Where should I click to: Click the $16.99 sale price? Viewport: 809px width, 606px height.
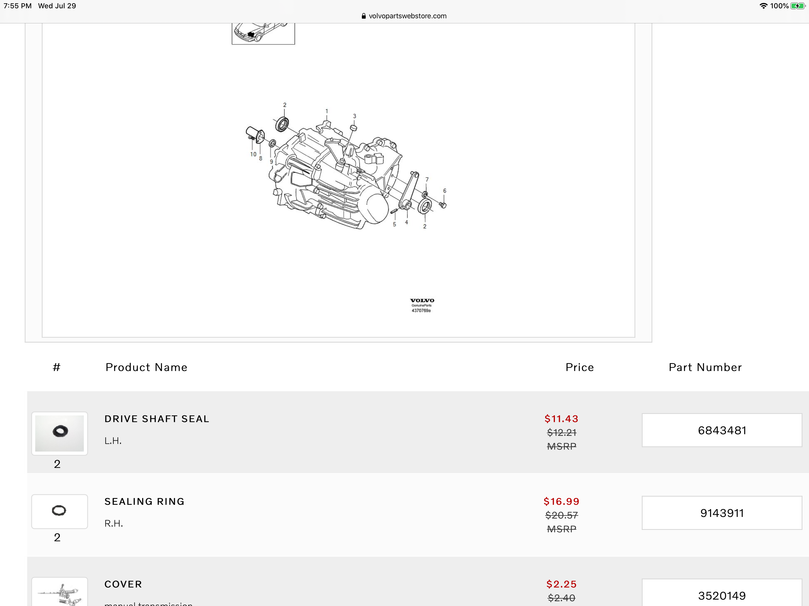[x=561, y=502]
